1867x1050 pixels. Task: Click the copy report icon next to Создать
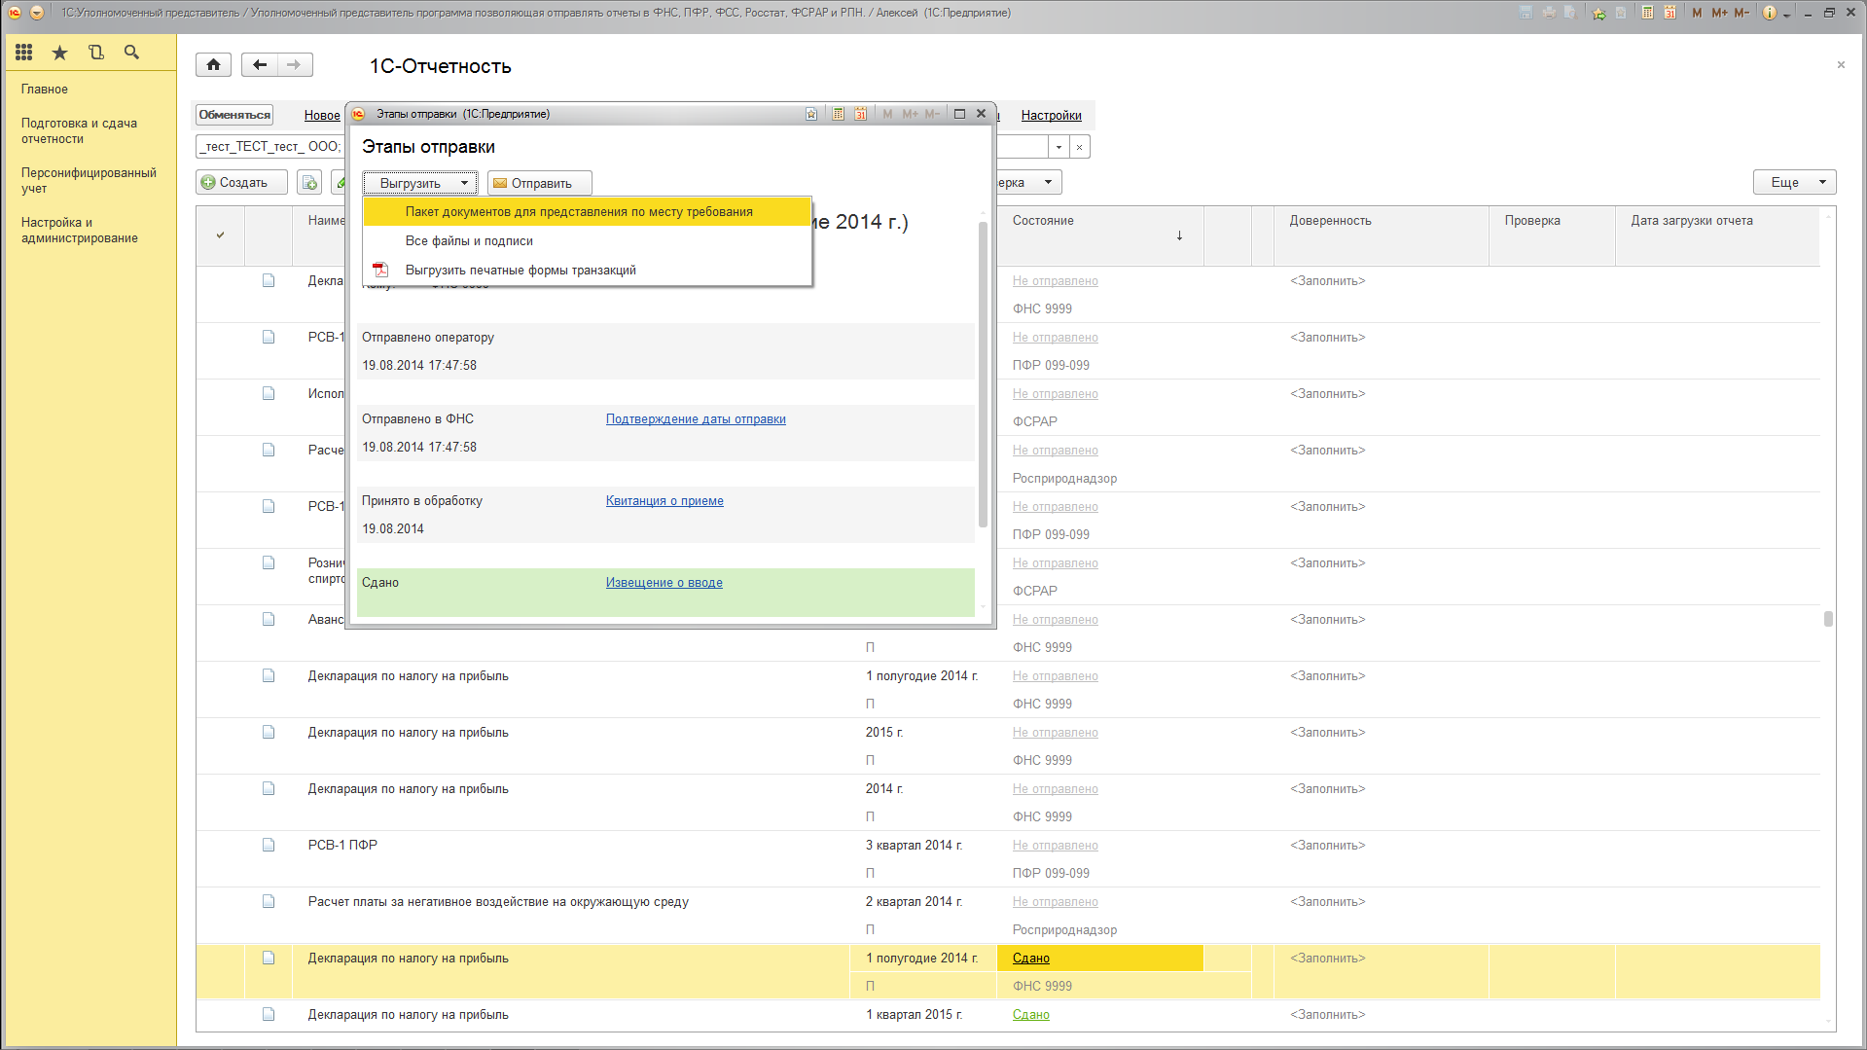point(308,182)
